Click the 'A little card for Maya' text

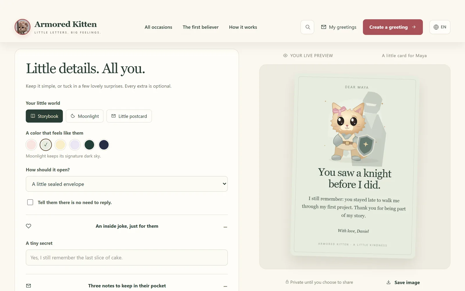pos(404,56)
